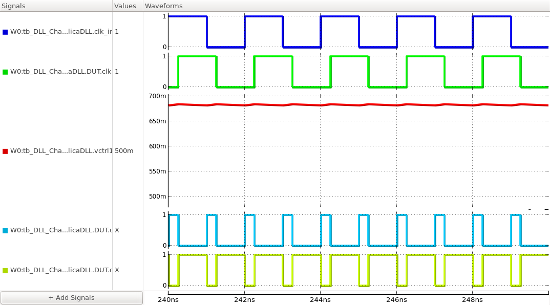Select the vctrl analog waveform trace
The height and width of the screenshot is (305, 550).
(x=307, y=105)
